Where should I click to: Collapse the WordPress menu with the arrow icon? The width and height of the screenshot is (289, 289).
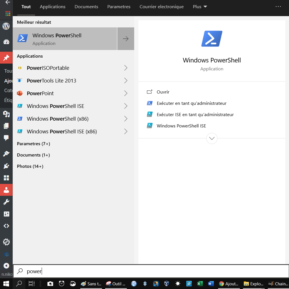[x=6, y=266]
